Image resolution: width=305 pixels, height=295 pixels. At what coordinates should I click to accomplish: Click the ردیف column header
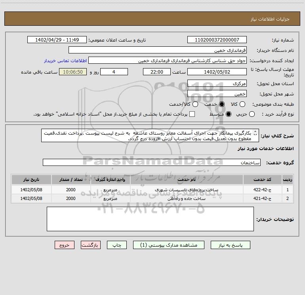pos(287,179)
